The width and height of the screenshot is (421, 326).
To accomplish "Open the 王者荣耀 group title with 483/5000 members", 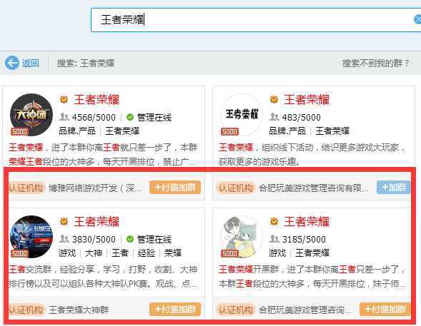I will (x=307, y=100).
